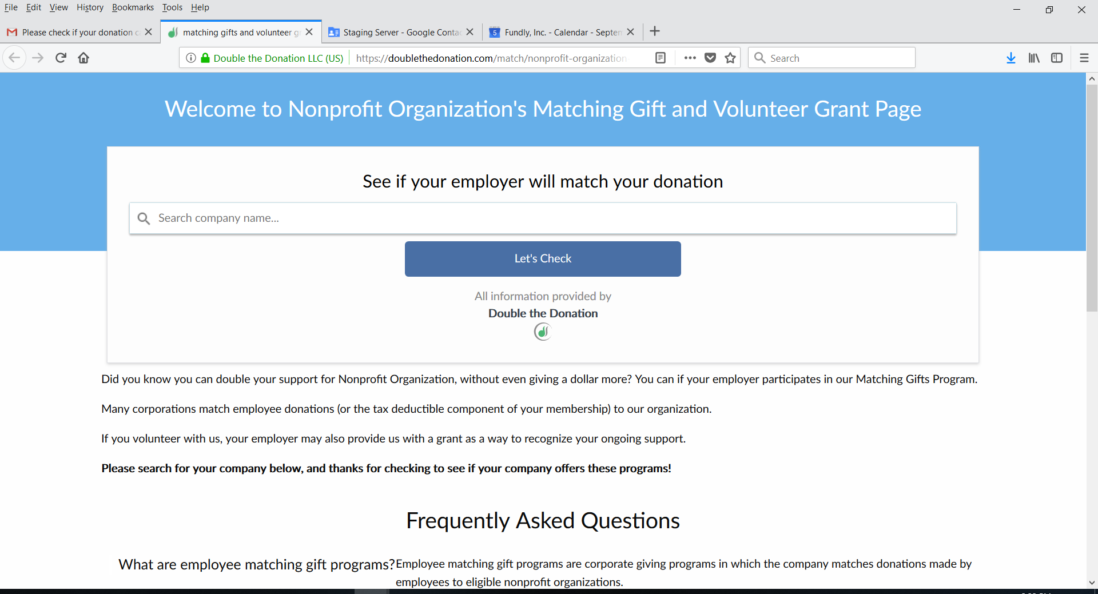Click the page's vertical scrollbar thumb
Screen dimensions: 1098x594
tap(1092, 198)
